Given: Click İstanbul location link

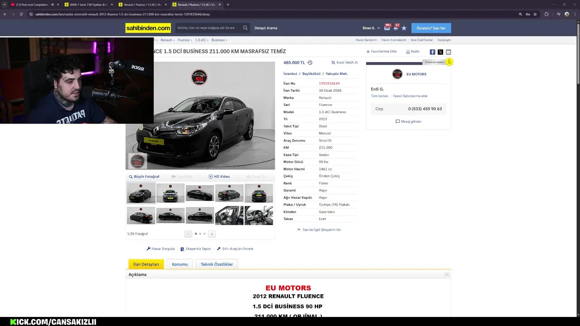Looking at the screenshot, I should (x=290, y=73).
